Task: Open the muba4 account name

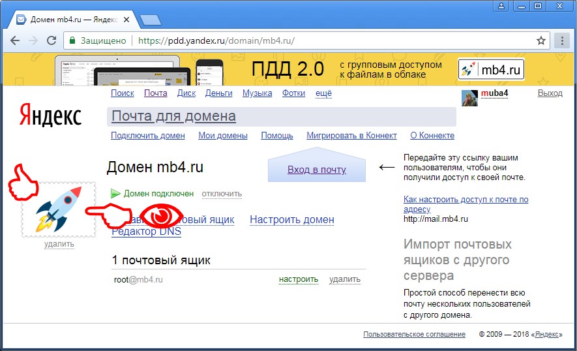Action: tap(494, 93)
